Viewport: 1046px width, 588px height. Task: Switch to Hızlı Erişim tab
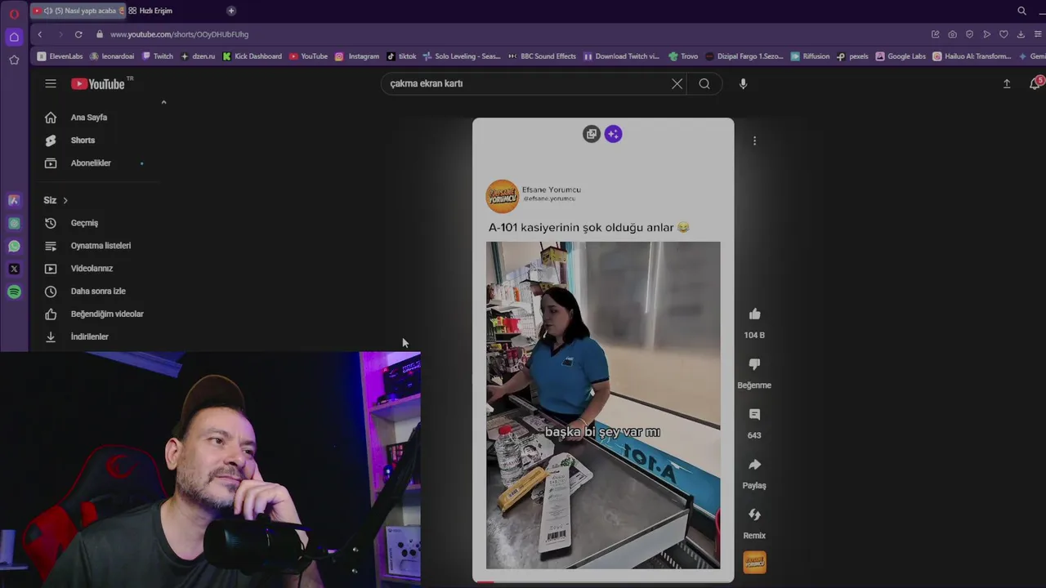click(155, 11)
